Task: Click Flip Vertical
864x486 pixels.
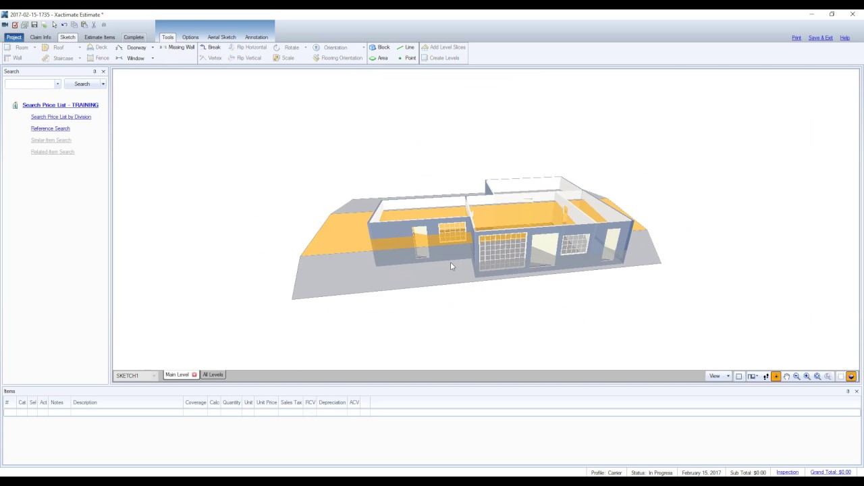Action: coord(244,58)
